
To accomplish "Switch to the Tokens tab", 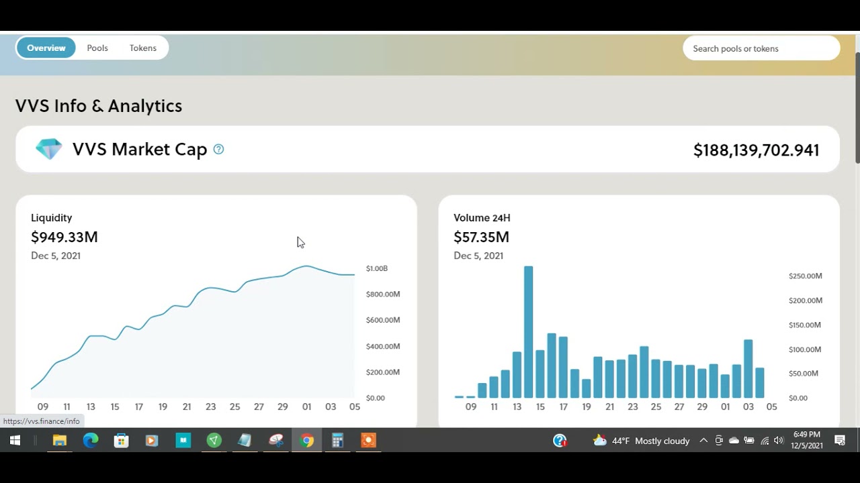I will coord(143,48).
